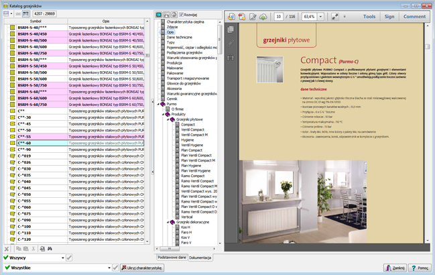Image resolution: width=435 pixels, height=275 pixels.
Task: Select the cyan screen view icon above the tree
Action: point(159,15)
